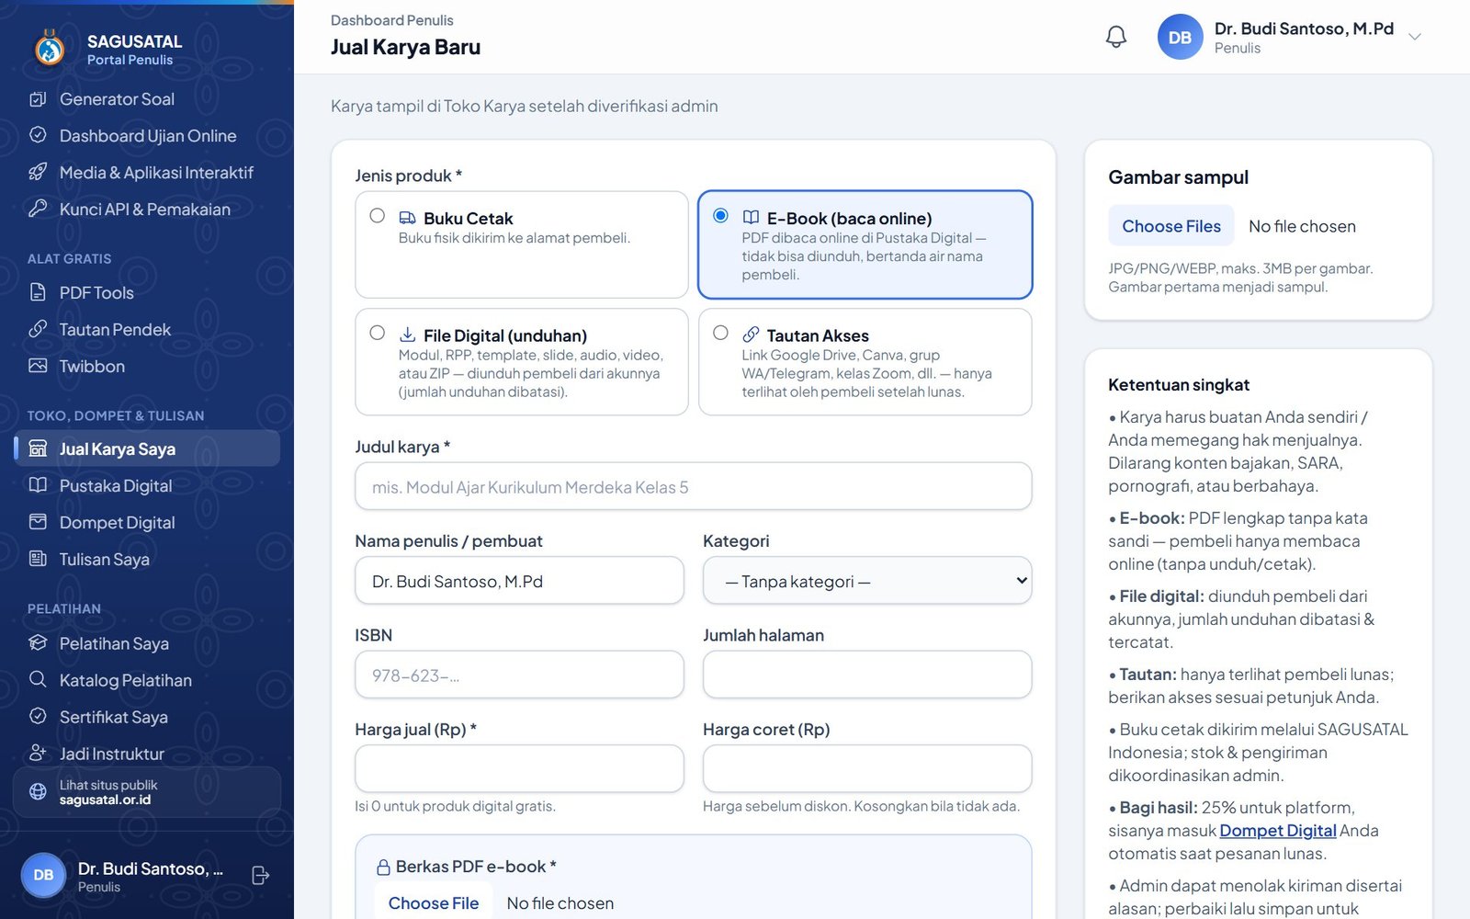Follow the Dompet Digital link in Ketentuan singkat

1278,831
